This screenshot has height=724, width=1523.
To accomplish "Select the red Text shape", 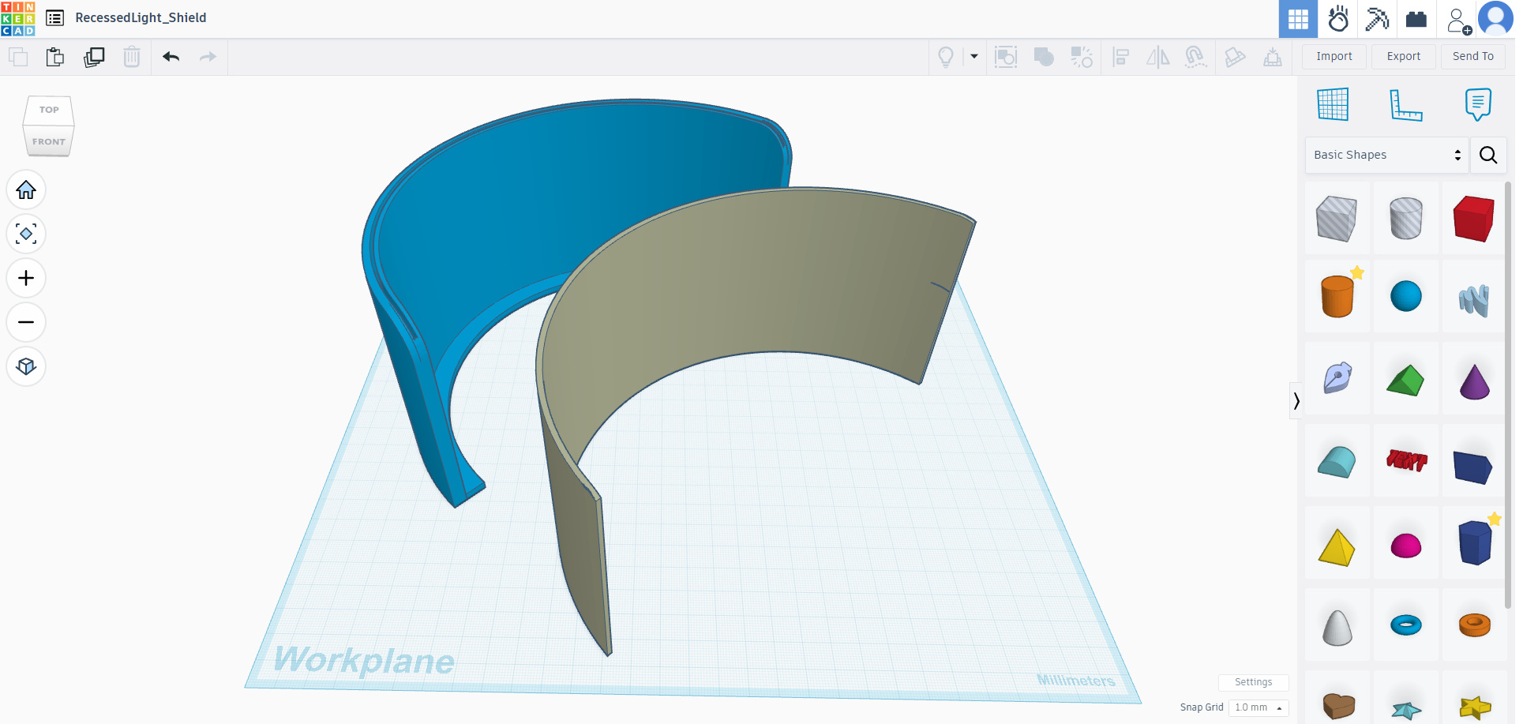I will click(1406, 460).
